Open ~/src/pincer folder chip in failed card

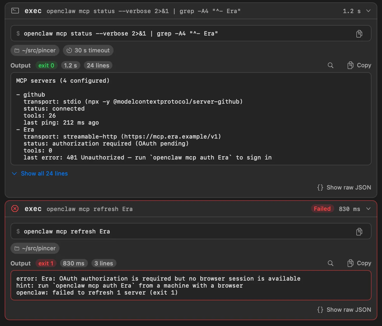coord(35,248)
